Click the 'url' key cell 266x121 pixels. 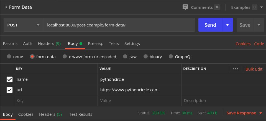[56, 90]
